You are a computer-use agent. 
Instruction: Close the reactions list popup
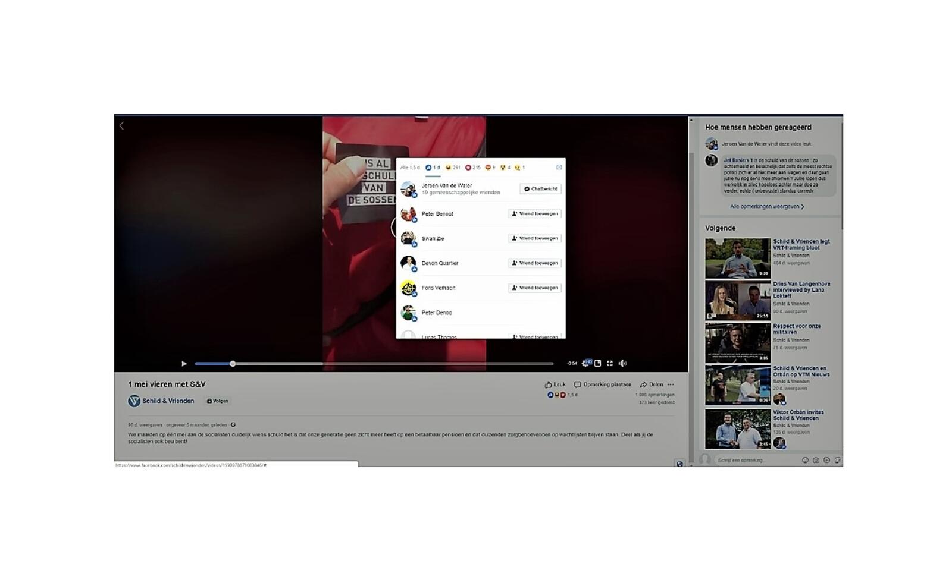click(559, 168)
